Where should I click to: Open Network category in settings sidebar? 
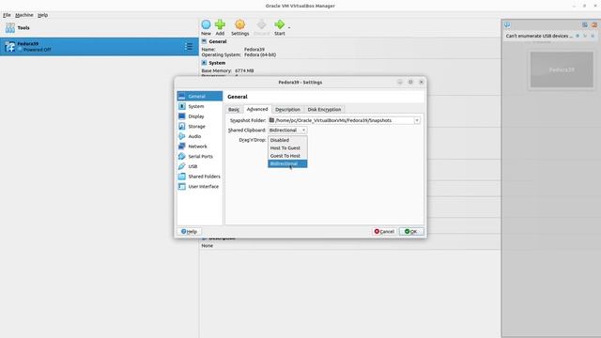200,146
